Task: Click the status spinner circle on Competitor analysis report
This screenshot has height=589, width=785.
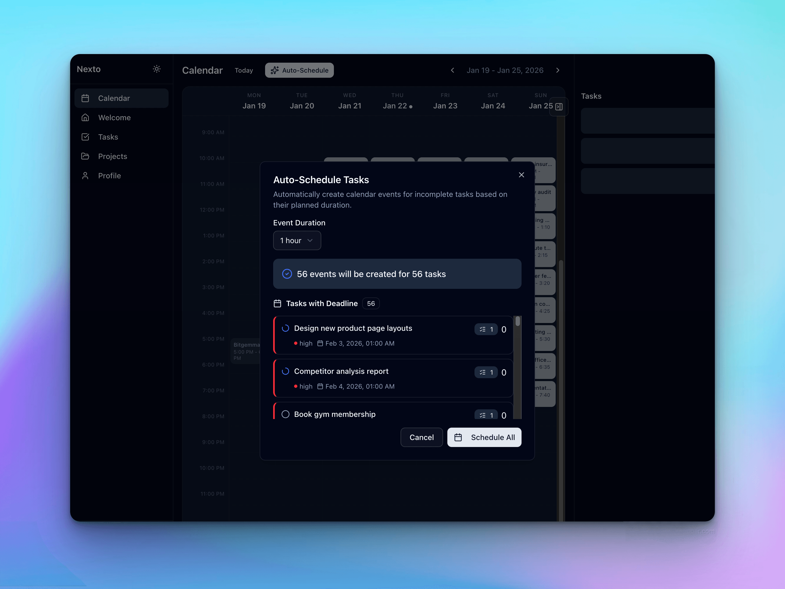Action: [x=285, y=371]
